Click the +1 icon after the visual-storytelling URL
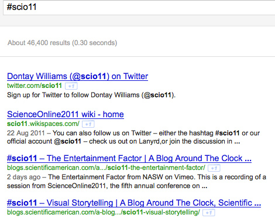Screen dimensions: 275x218 [209, 213]
